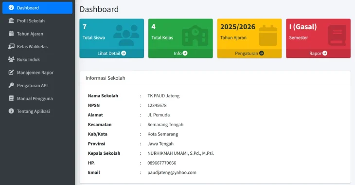The image size is (355, 185).
Task: Click the Provinsi field label
Action: coord(96,144)
